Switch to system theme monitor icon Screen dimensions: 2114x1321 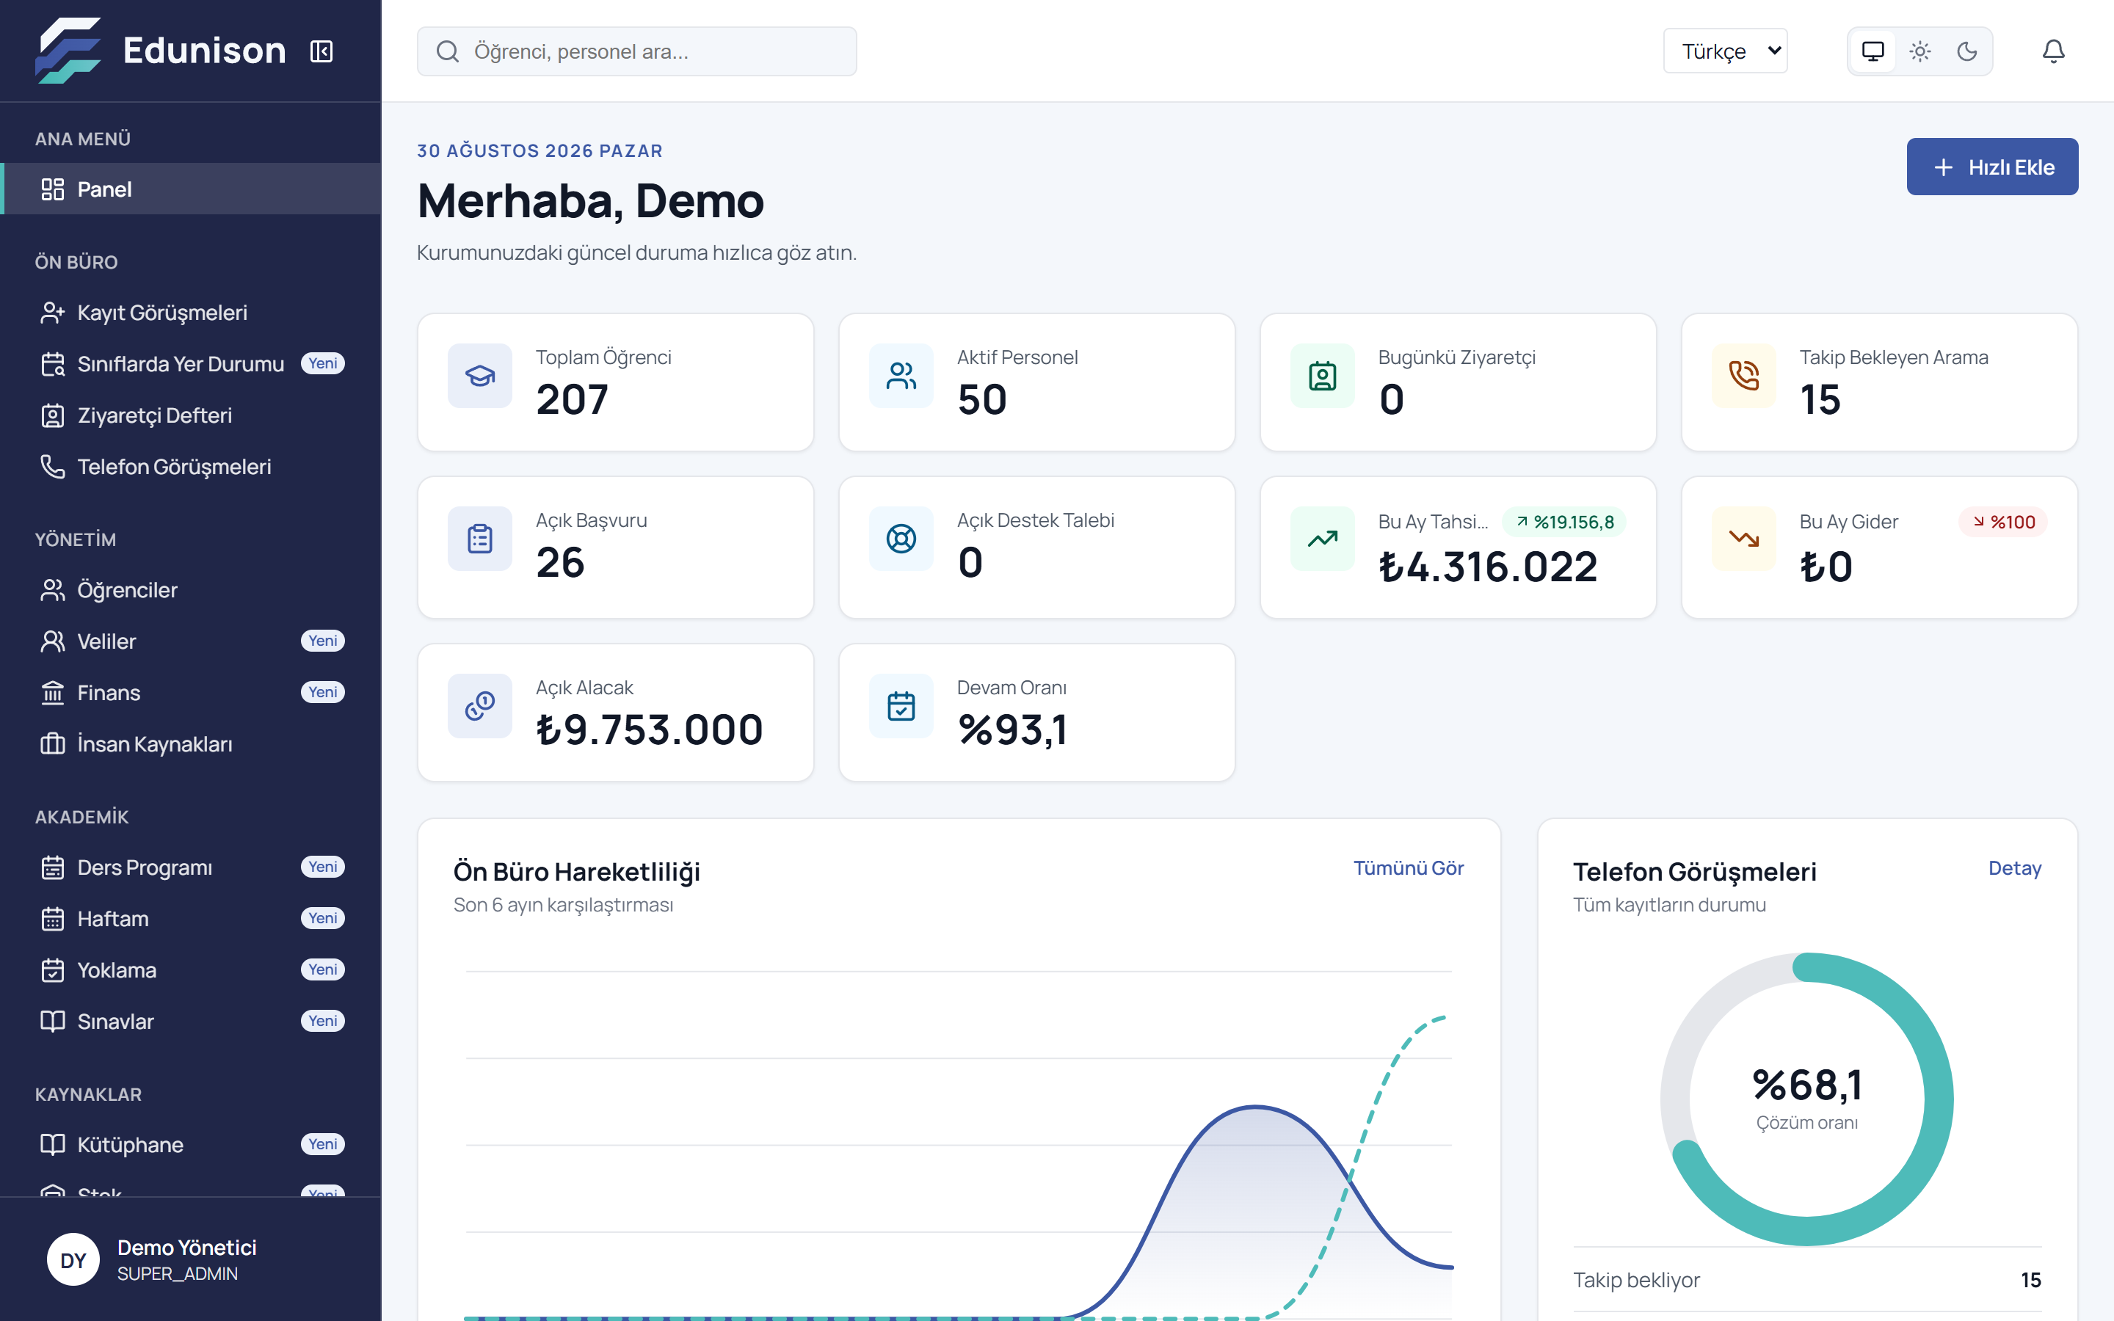(x=1873, y=51)
